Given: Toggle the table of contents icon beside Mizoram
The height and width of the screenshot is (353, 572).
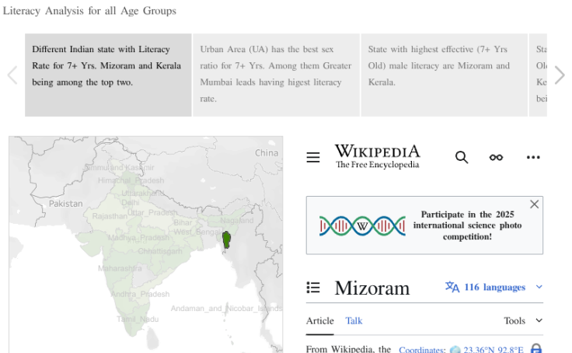Looking at the screenshot, I should coord(313,288).
